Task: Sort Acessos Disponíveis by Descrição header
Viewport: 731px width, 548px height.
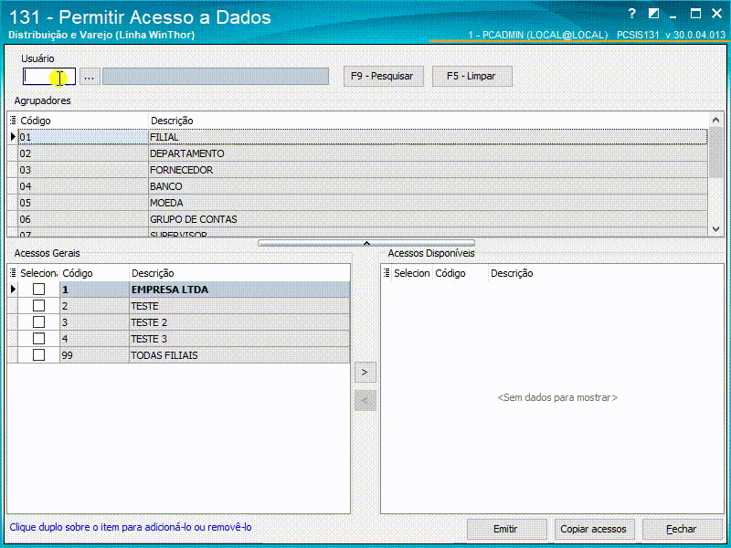Action: (606, 273)
